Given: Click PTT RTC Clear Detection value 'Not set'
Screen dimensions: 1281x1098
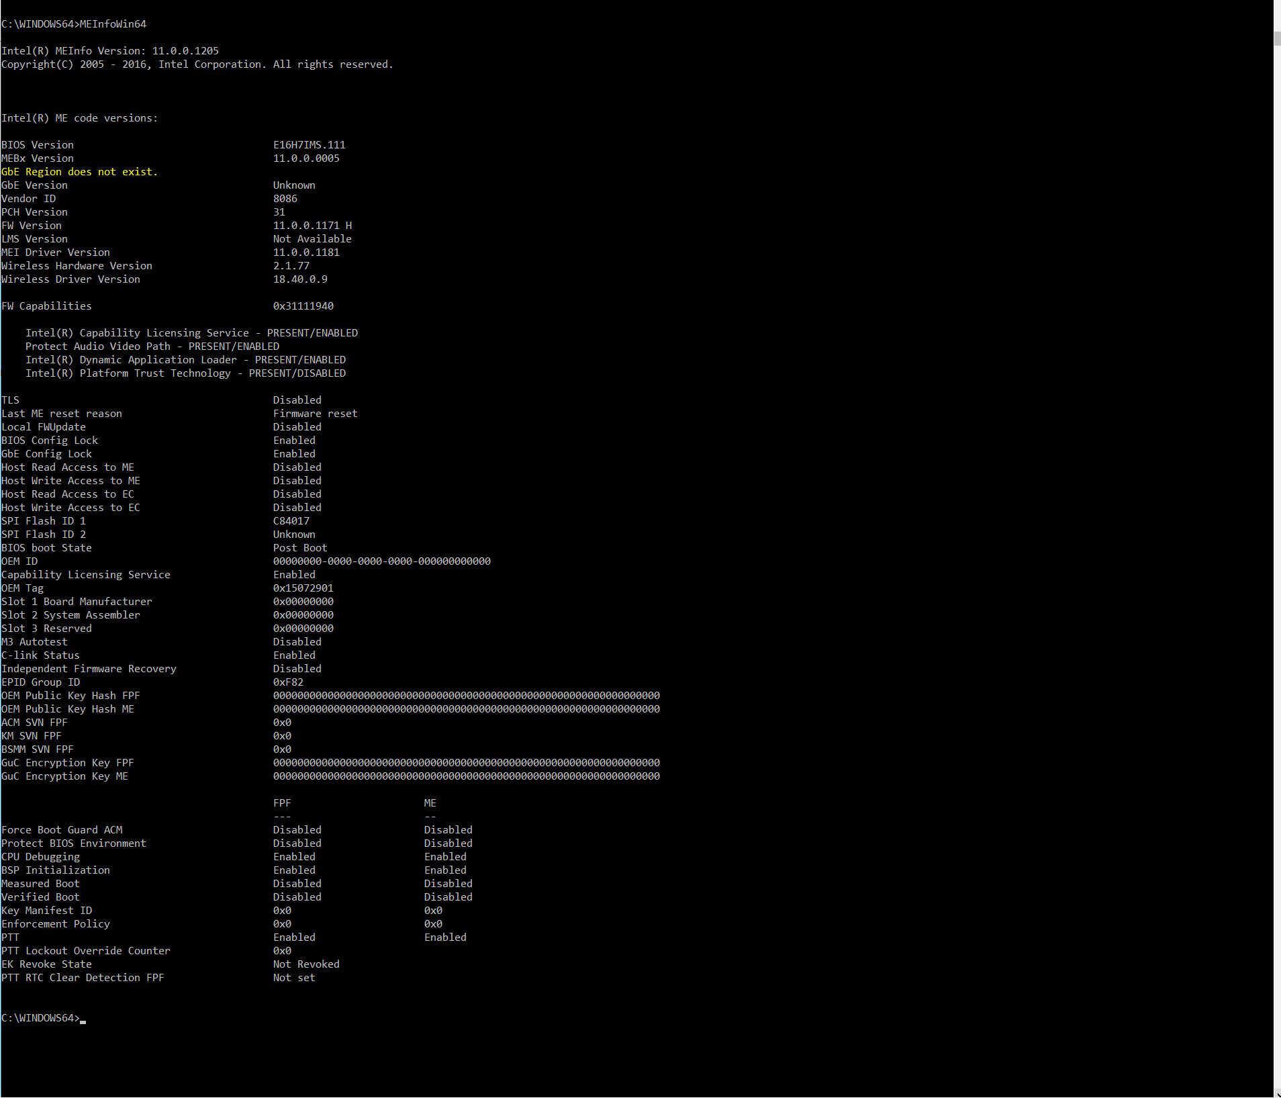Looking at the screenshot, I should click(x=294, y=978).
